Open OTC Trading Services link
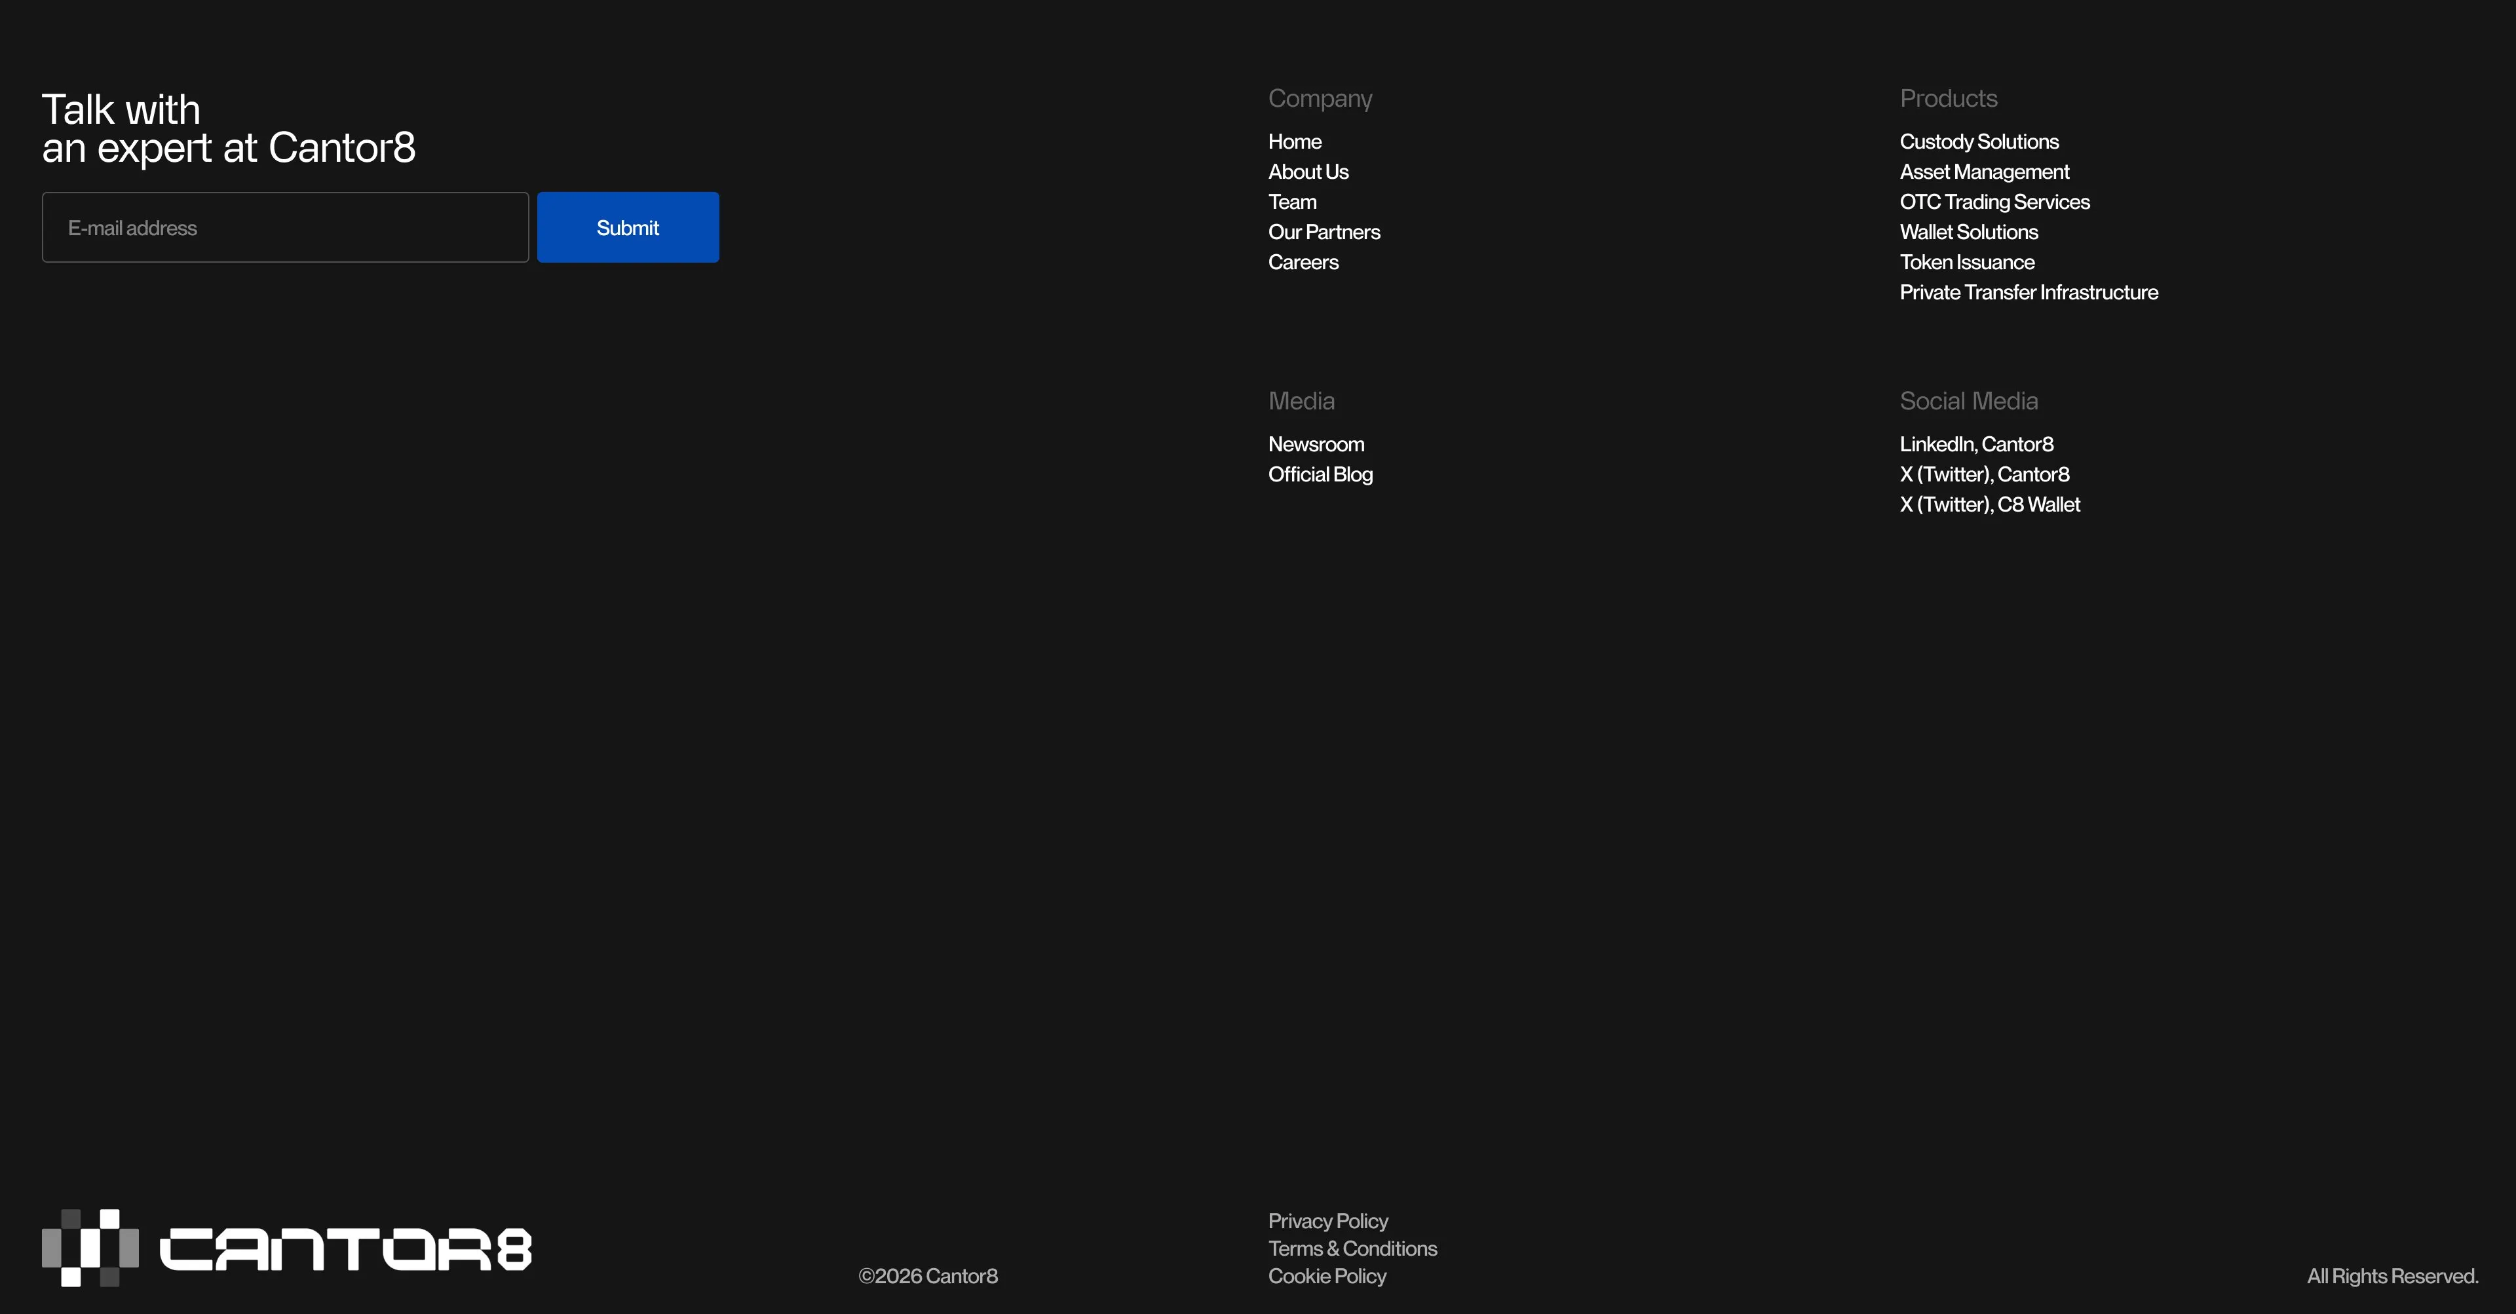 1994,202
